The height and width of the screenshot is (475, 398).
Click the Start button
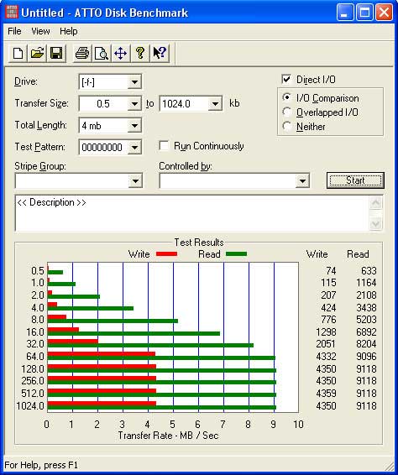[x=355, y=180]
